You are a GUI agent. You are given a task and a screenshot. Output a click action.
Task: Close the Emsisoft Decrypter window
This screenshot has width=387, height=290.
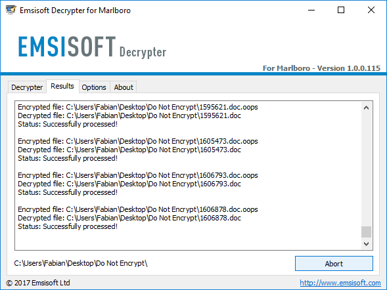pyautogui.click(x=371, y=10)
